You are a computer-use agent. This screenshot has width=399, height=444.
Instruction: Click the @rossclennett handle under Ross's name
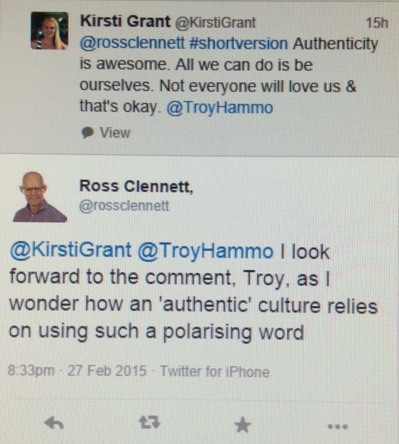[124, 206]
